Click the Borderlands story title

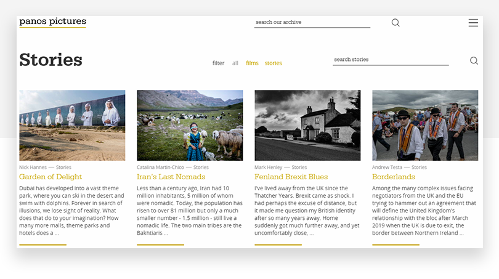click(x=394, y=177)
